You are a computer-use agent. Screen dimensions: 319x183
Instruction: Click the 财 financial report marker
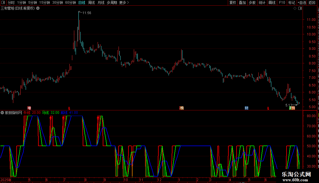coord(246,108)
